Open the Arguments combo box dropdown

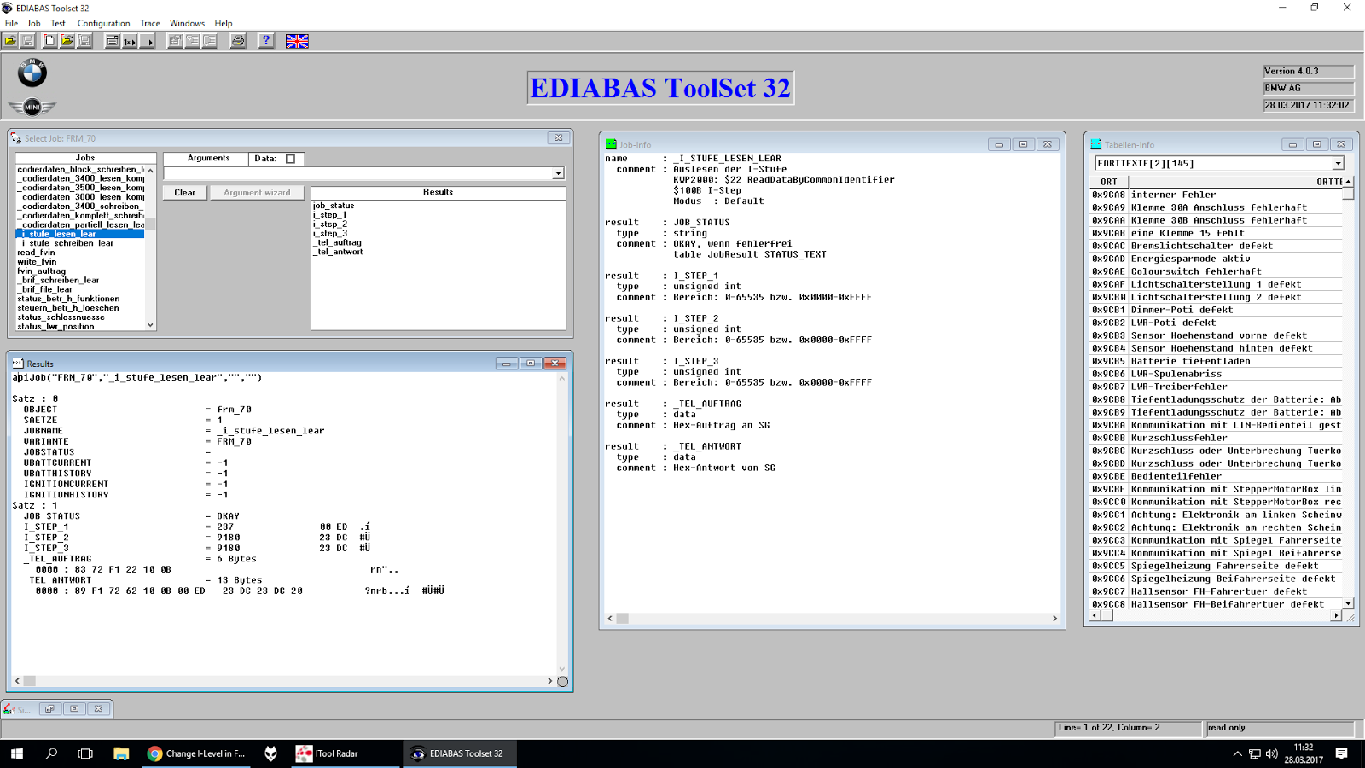pyautogui.click(x=558, y=173)
